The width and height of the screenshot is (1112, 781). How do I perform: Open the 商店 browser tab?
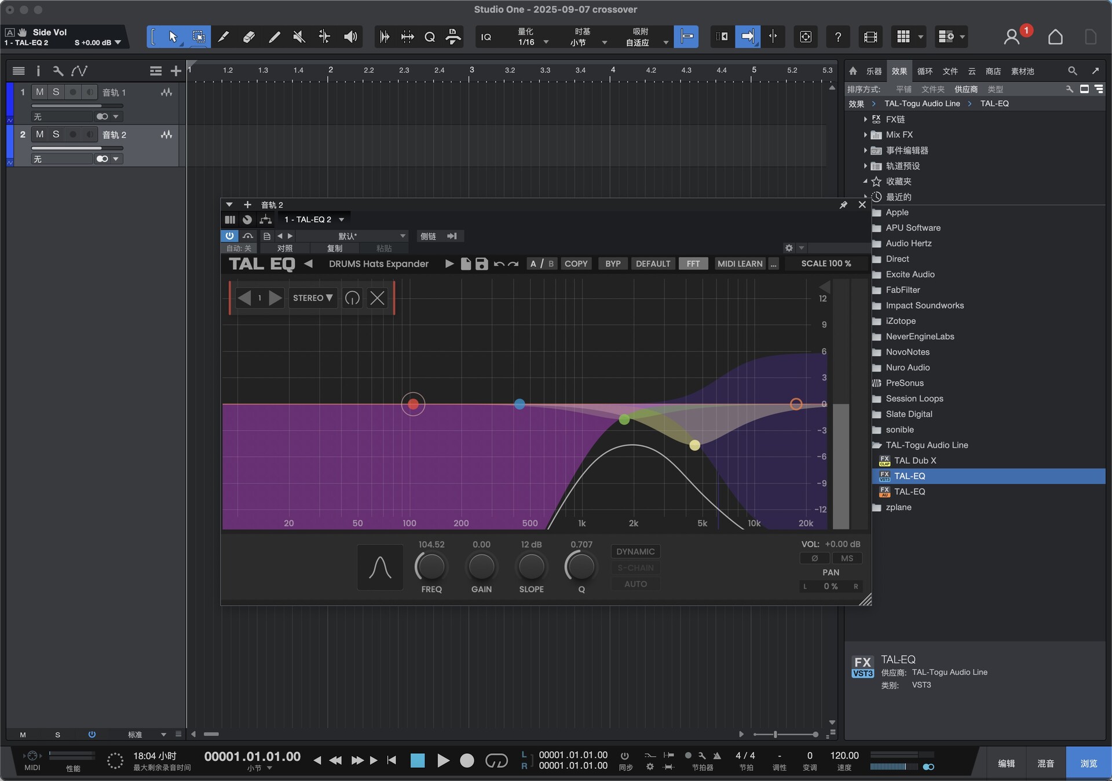pyautogui.click(x=993, y=71)
